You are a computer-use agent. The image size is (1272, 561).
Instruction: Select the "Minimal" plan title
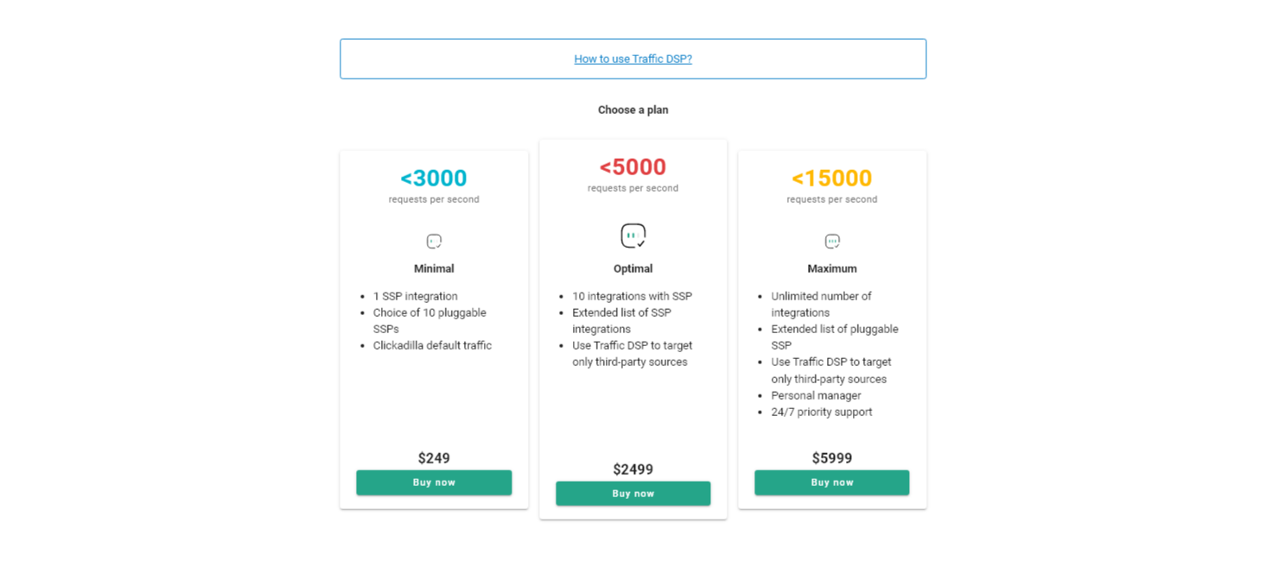(434, 268)
